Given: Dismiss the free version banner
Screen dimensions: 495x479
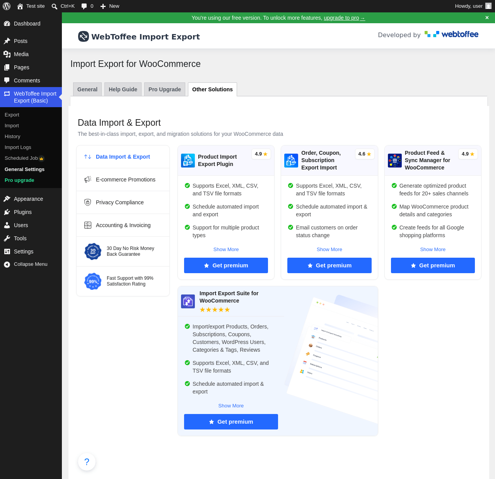Looking at the screenshot, I should point(487,18).
